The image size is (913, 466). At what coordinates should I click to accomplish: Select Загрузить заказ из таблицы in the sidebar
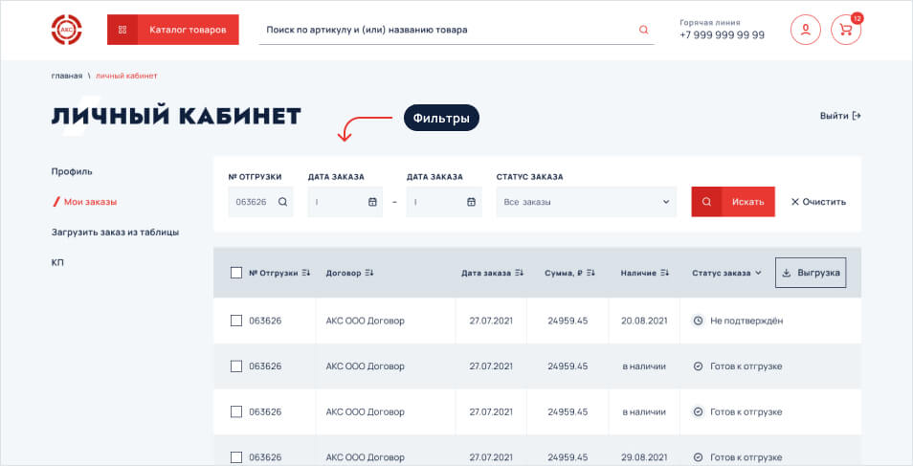coord(115,232)
